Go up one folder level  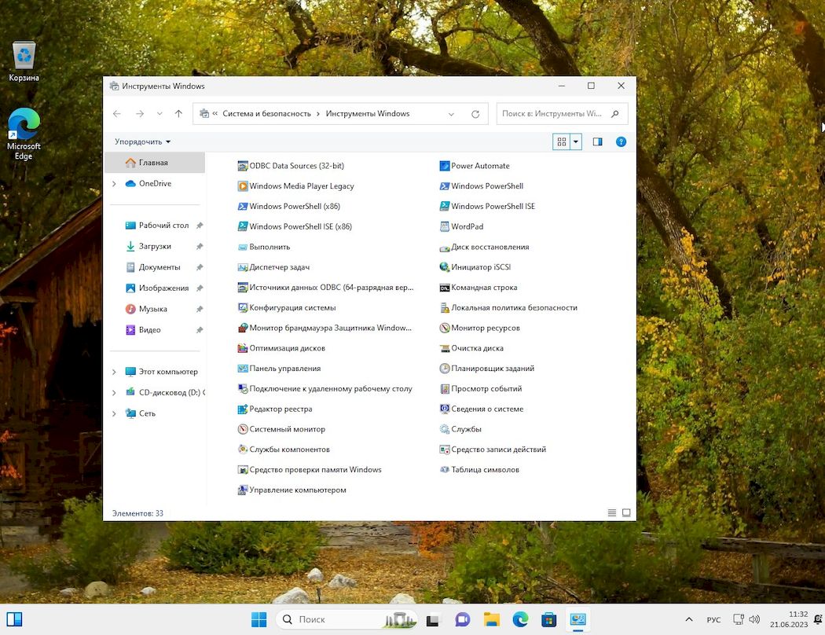click(x=178, y=114)
